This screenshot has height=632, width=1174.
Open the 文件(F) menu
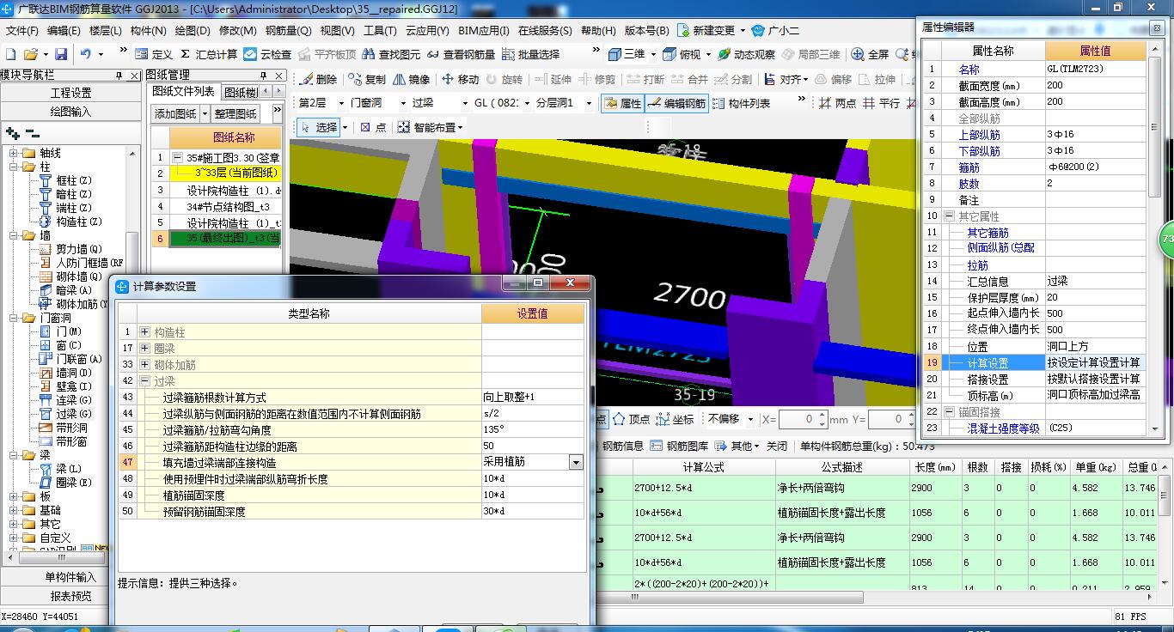click(22, 31)
